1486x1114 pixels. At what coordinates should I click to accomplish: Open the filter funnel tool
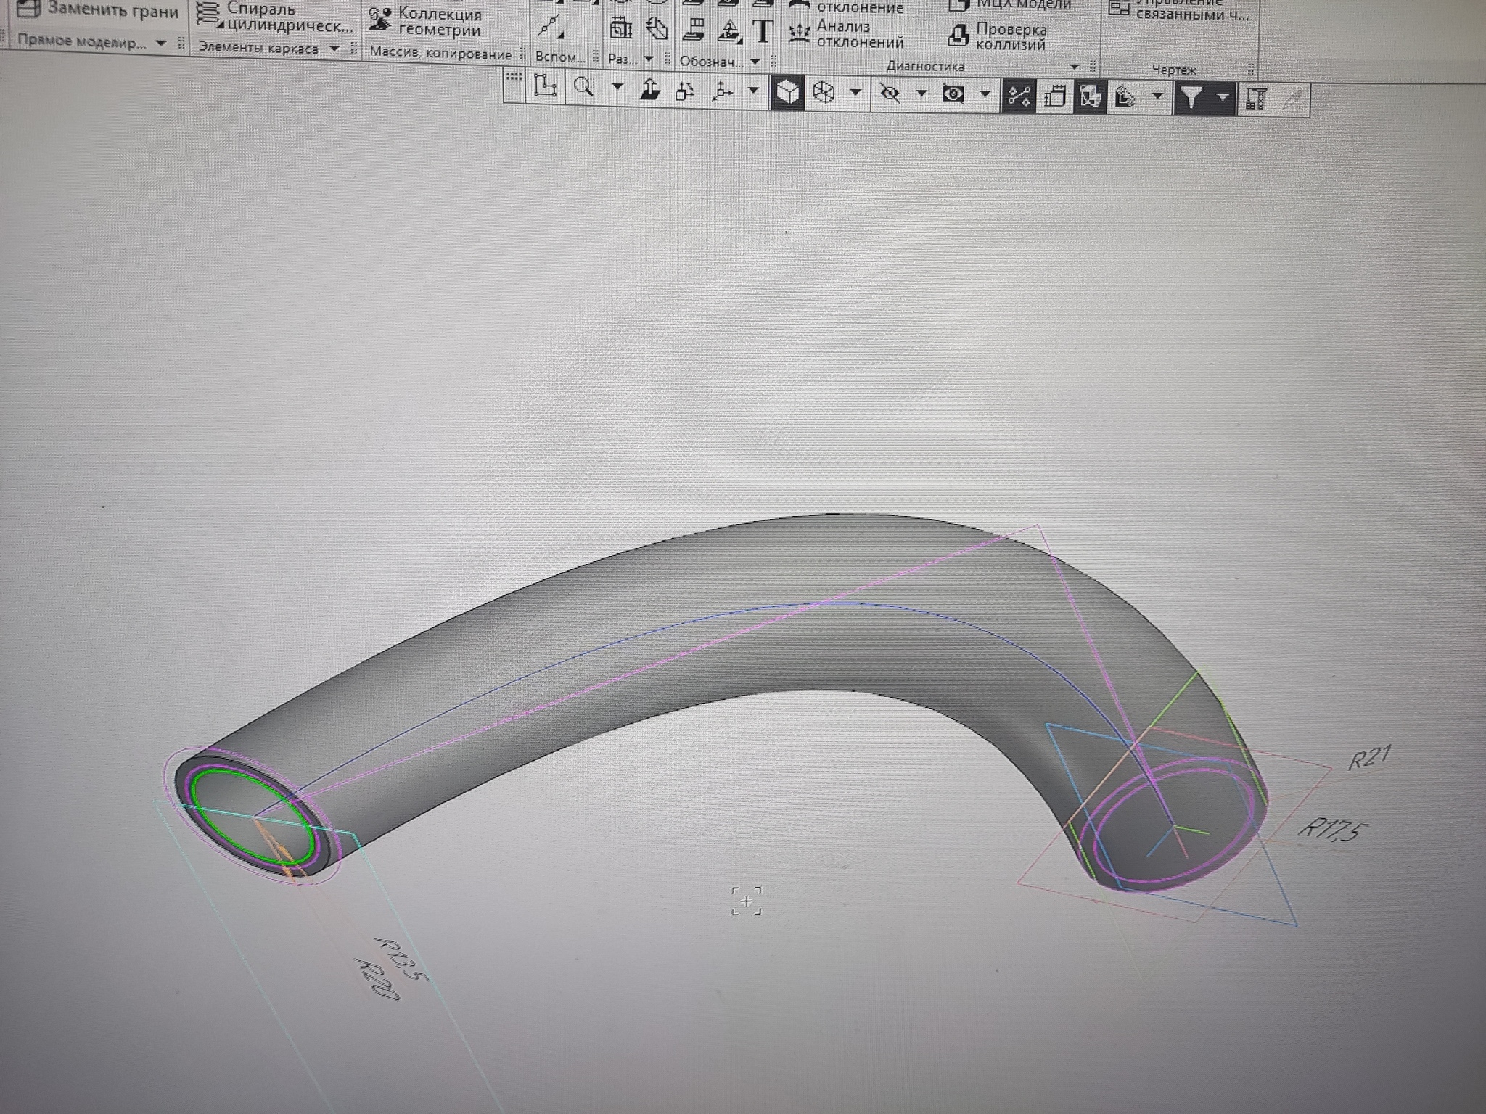click(x=1191, y=96)
